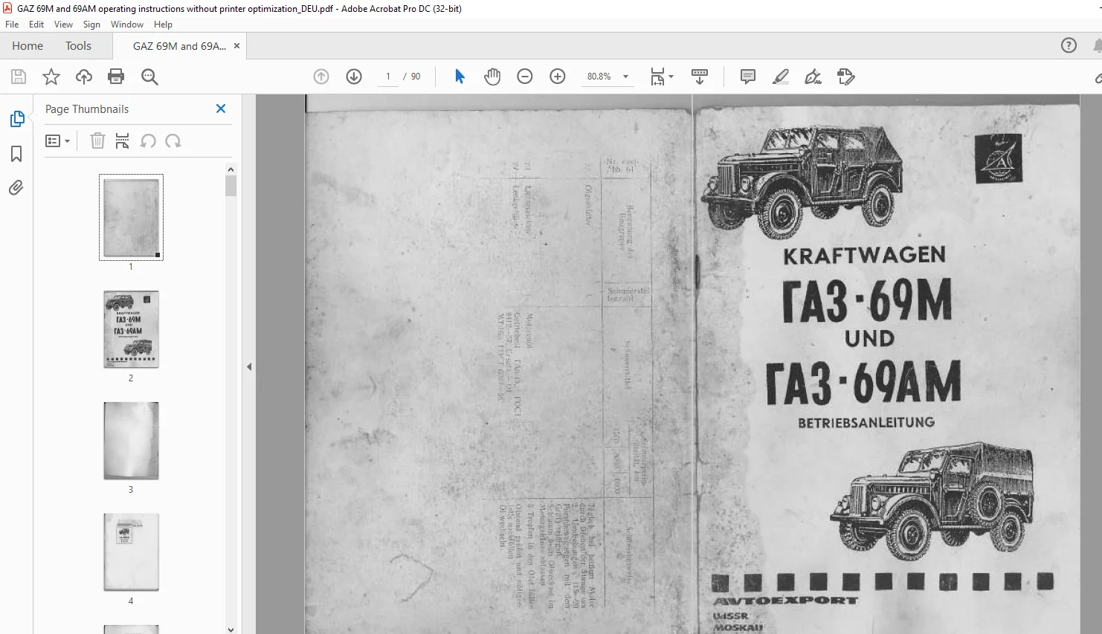Open the Bookmarks sidebar panel
The image size is (1102, 634).
[x=16, y=154]
